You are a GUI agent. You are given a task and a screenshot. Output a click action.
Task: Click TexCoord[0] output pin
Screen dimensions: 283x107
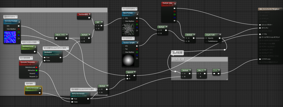[89, 18]
